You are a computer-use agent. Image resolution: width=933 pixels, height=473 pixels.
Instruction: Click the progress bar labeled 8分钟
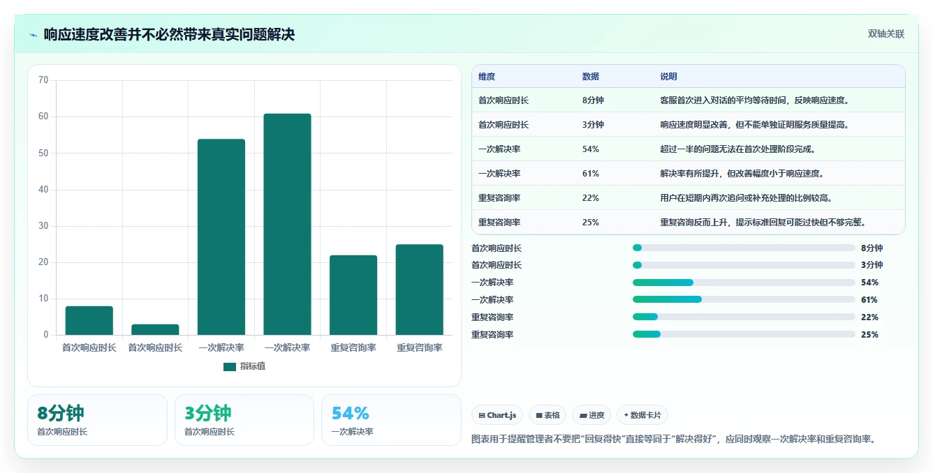click(x=744, y=248)
